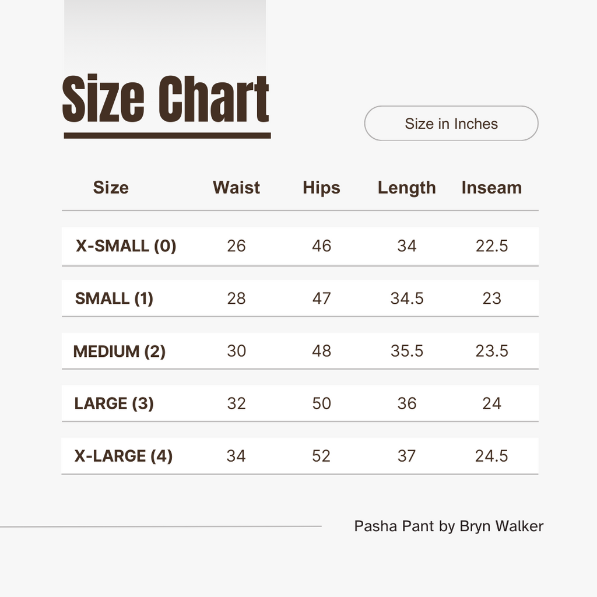Click the LARGE (3) row label

114,403
